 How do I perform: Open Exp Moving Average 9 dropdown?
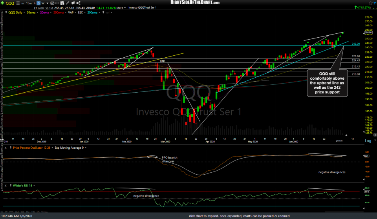pyautogui.click(x=86, y=148)
